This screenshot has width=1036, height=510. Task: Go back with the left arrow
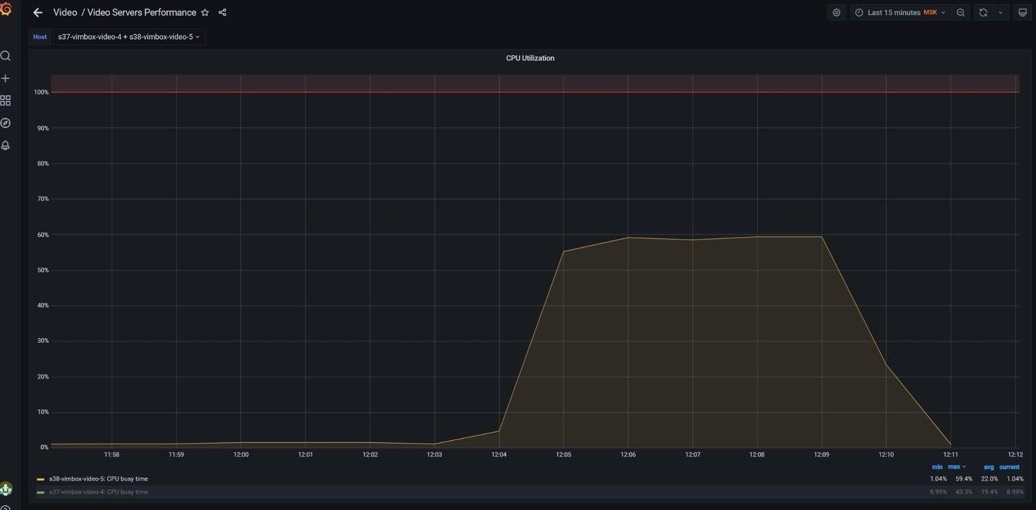point(37,13)
